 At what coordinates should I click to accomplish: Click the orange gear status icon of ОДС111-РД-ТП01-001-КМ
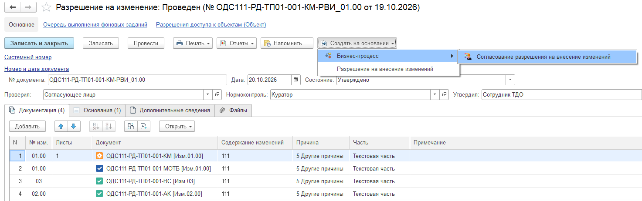pyautogui.click(x=99, y=156)
